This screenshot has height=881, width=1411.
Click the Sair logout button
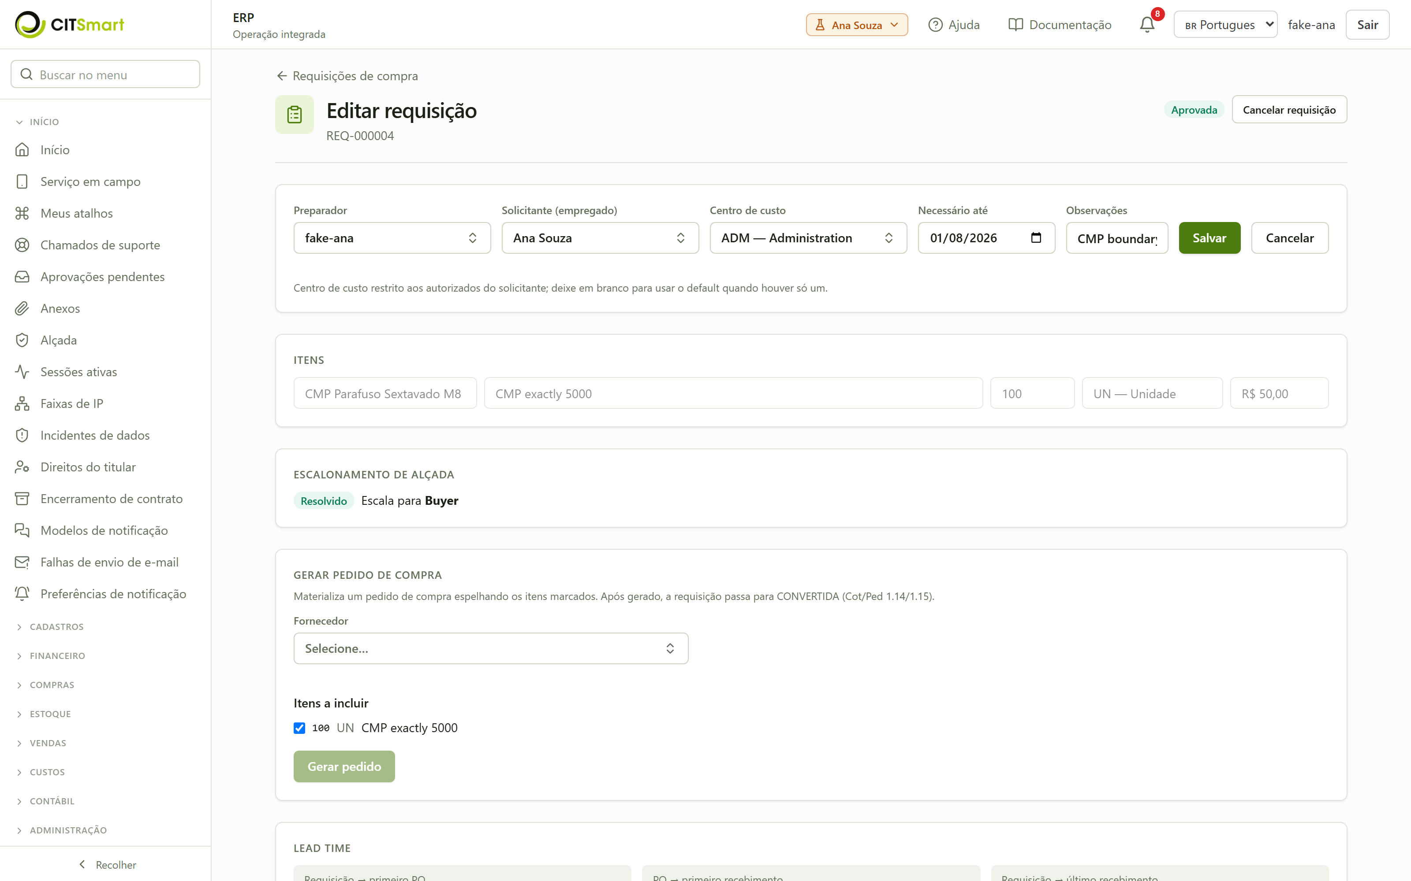tap(1367, 25)
